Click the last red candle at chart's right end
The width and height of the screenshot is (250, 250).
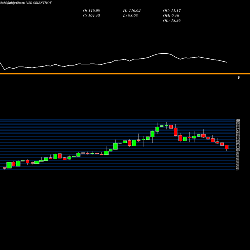pos(227,147)
